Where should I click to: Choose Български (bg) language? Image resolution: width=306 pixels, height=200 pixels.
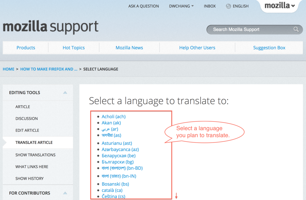pyautogui.click(x=118, y=162)
